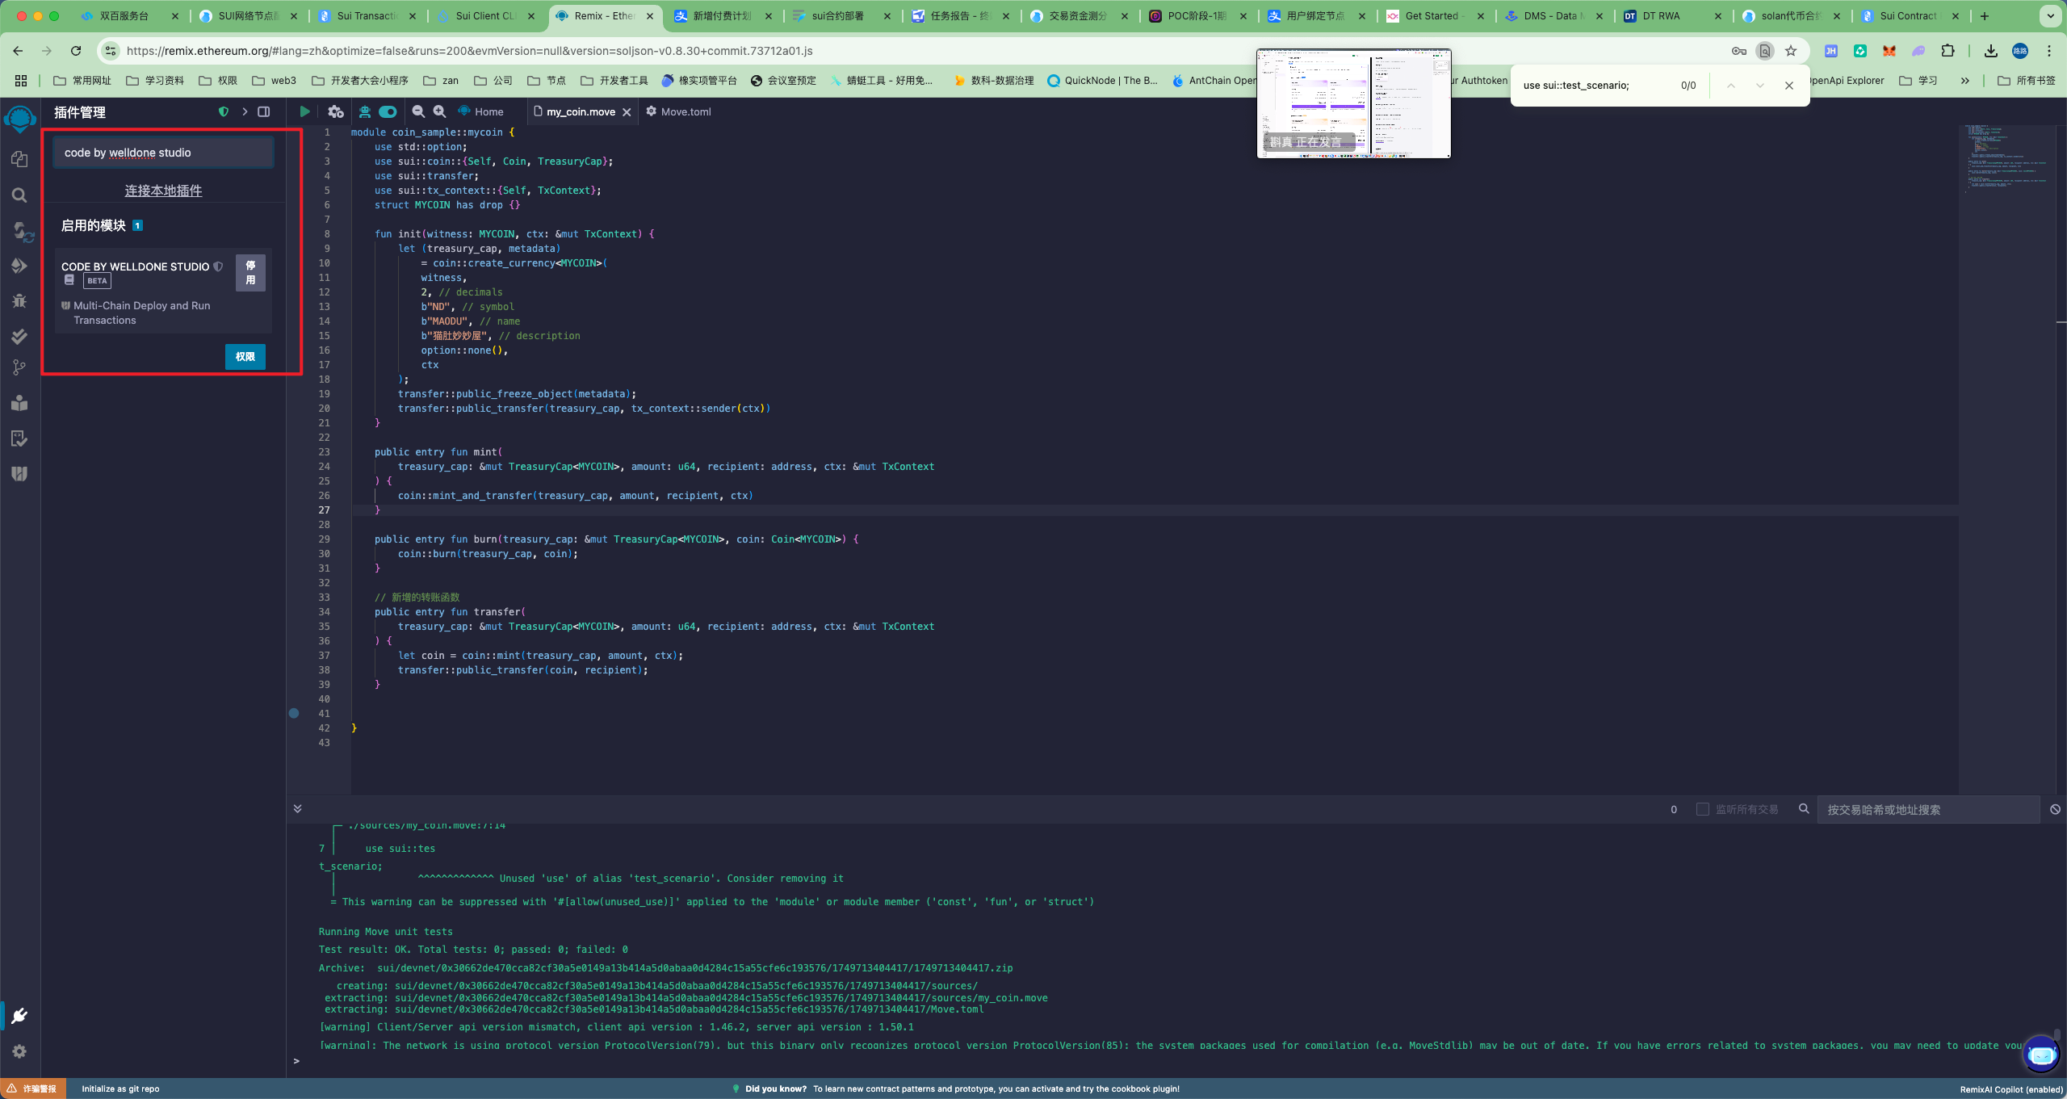Collapse the terminal with double chevron

(297, 808)
